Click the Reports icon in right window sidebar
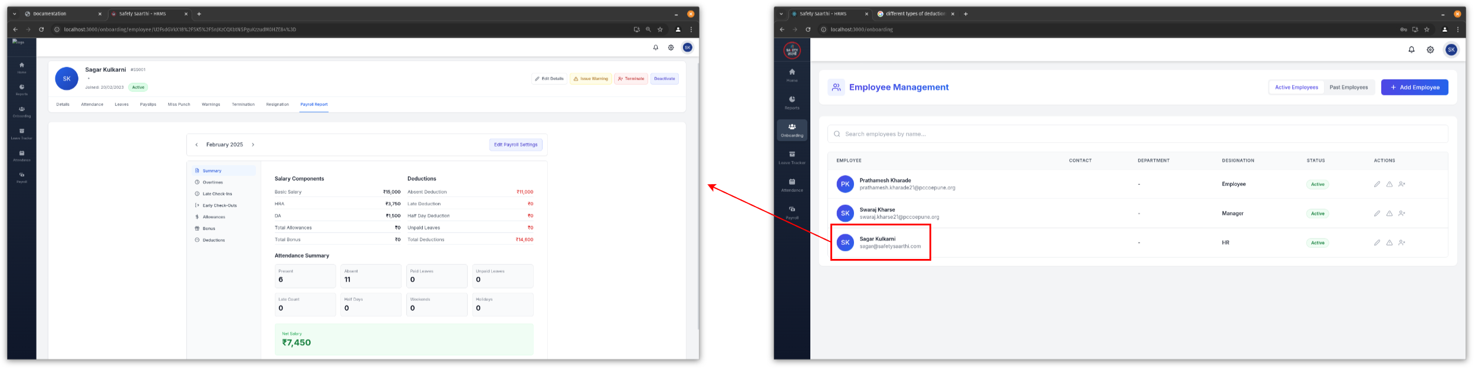Viewport: 1475px width, 369px height. tap(791, 102)
